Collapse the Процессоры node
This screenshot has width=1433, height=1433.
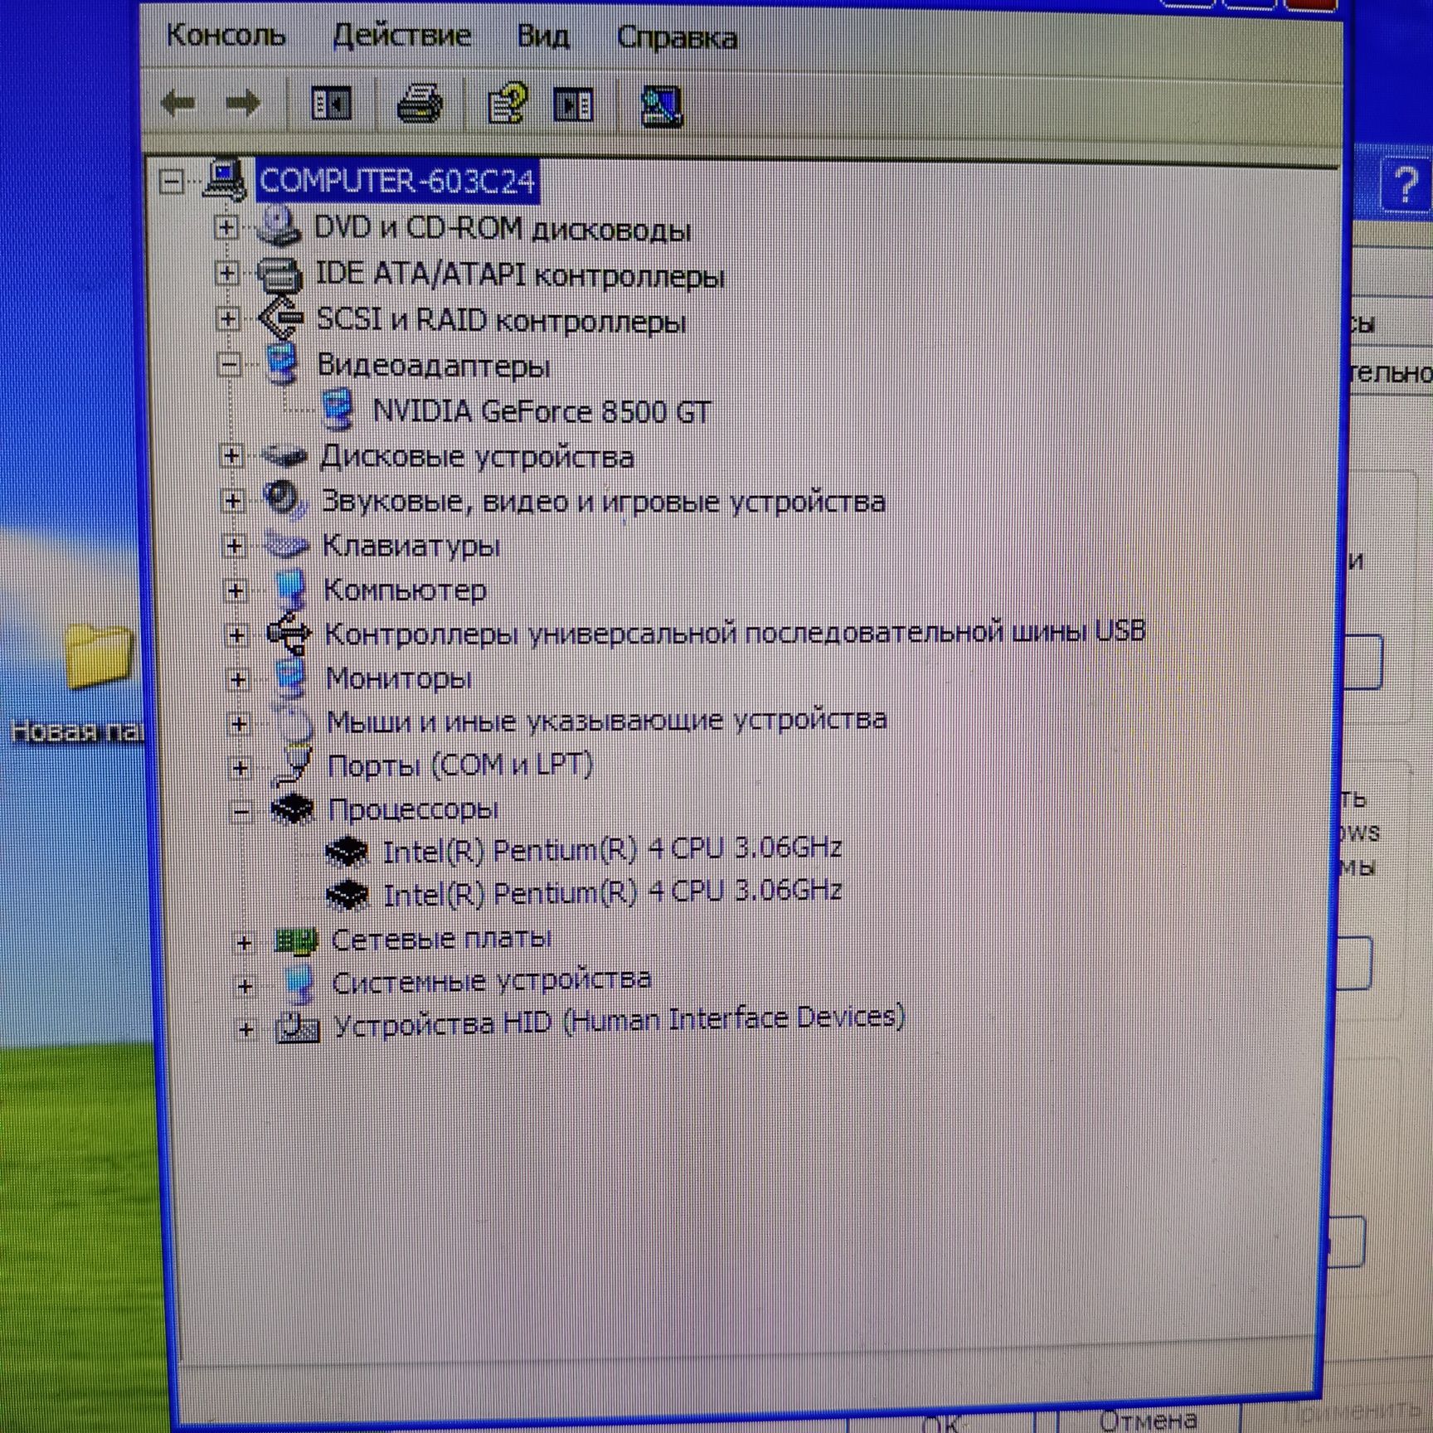pos(241,812)
